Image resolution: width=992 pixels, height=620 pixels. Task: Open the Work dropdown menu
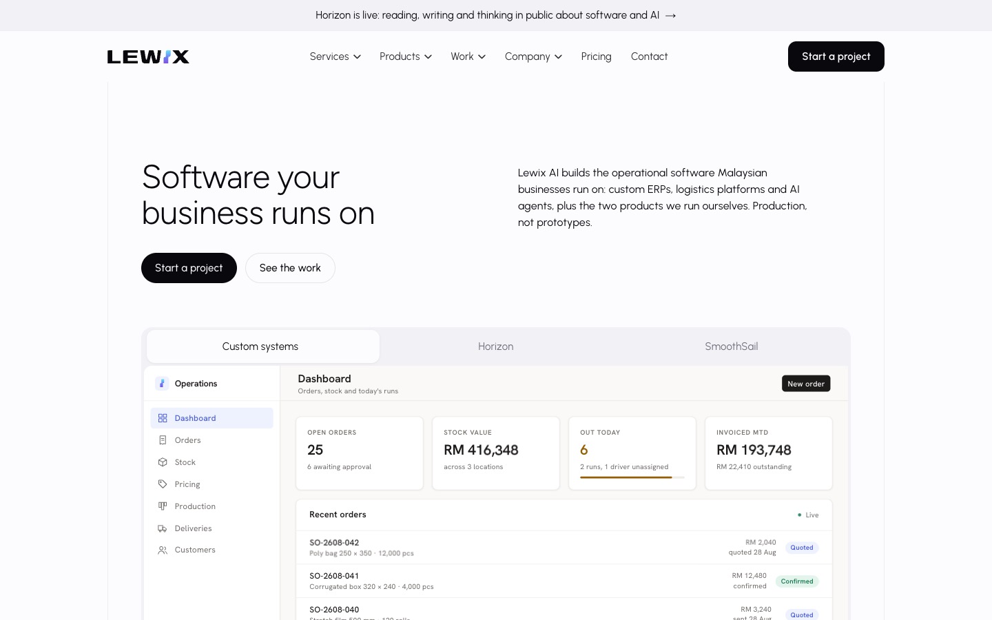click(468, 56)
